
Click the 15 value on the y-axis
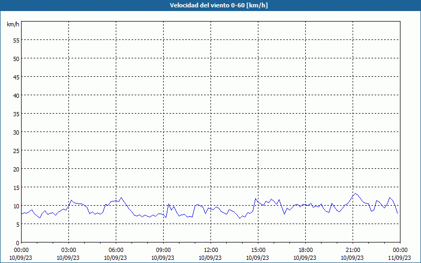click(16, 187)
